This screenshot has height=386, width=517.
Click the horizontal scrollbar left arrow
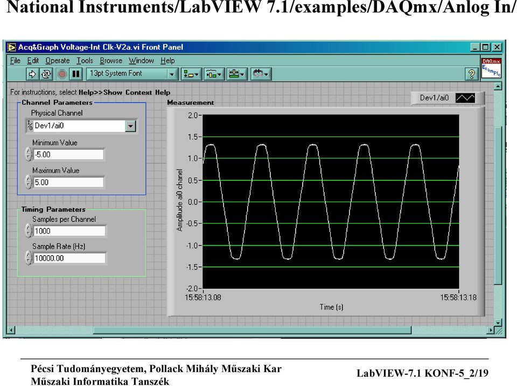[11, 330]
